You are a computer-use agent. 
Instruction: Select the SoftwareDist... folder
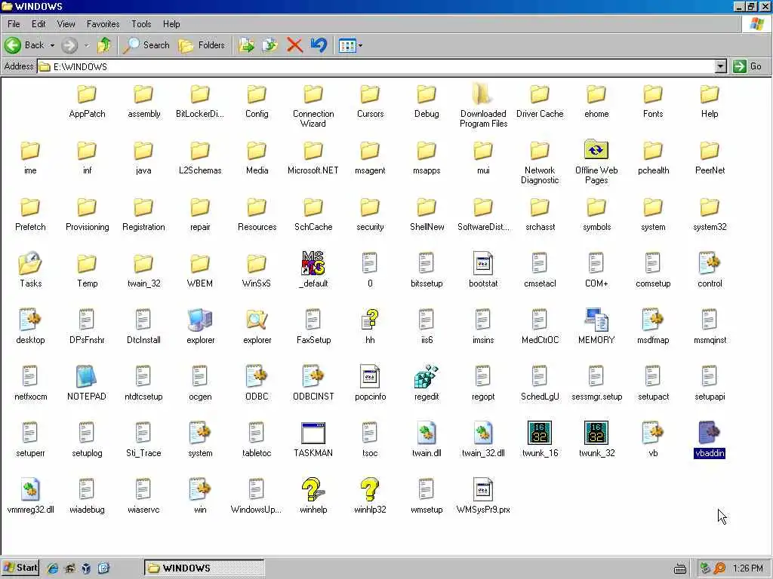point(483,207)
